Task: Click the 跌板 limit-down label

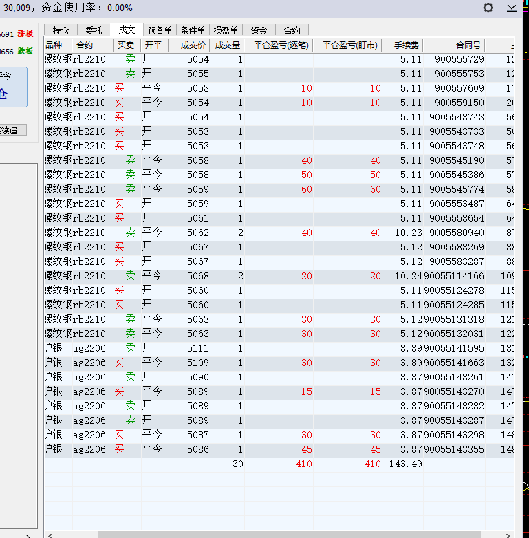Action: click(25, 51)
